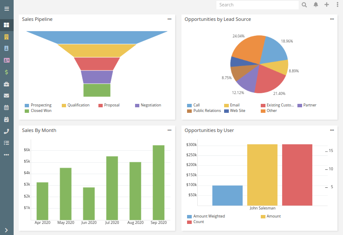This screenshot has height=235, width=343.
Task: Click the magnifier search icon
Action: coord(304,5)
